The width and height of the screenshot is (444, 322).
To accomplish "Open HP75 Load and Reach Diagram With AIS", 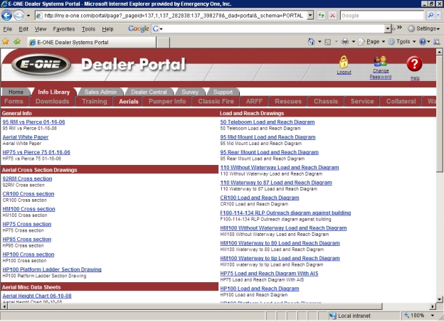I will [269, 274].
